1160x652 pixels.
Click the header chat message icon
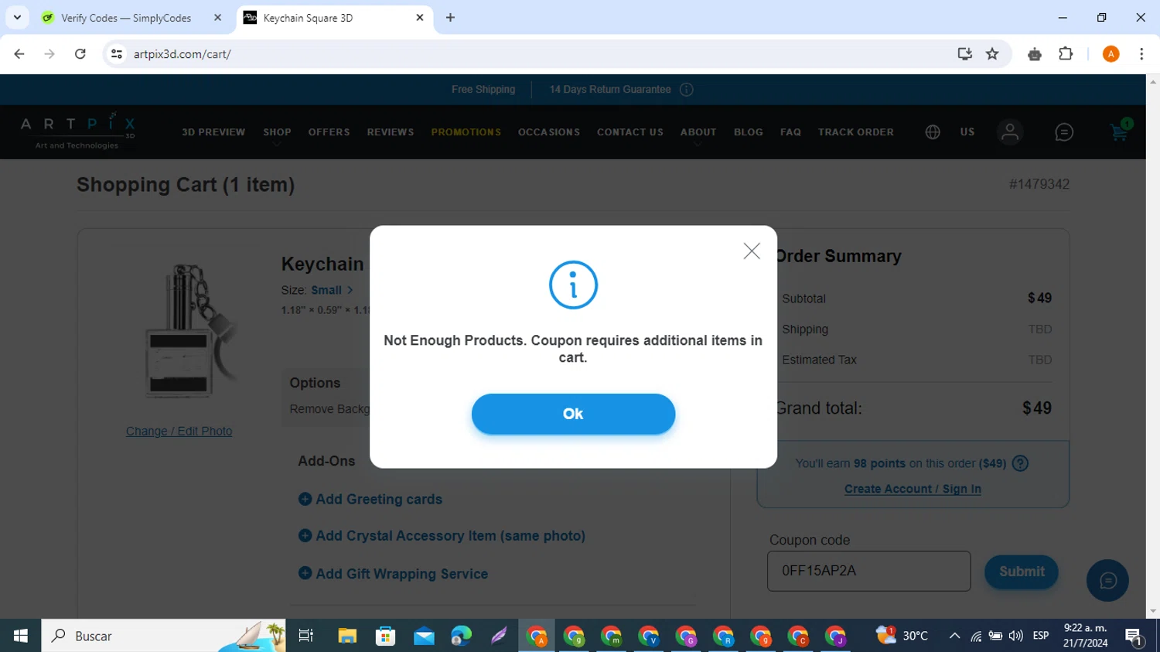point(1064,132)
